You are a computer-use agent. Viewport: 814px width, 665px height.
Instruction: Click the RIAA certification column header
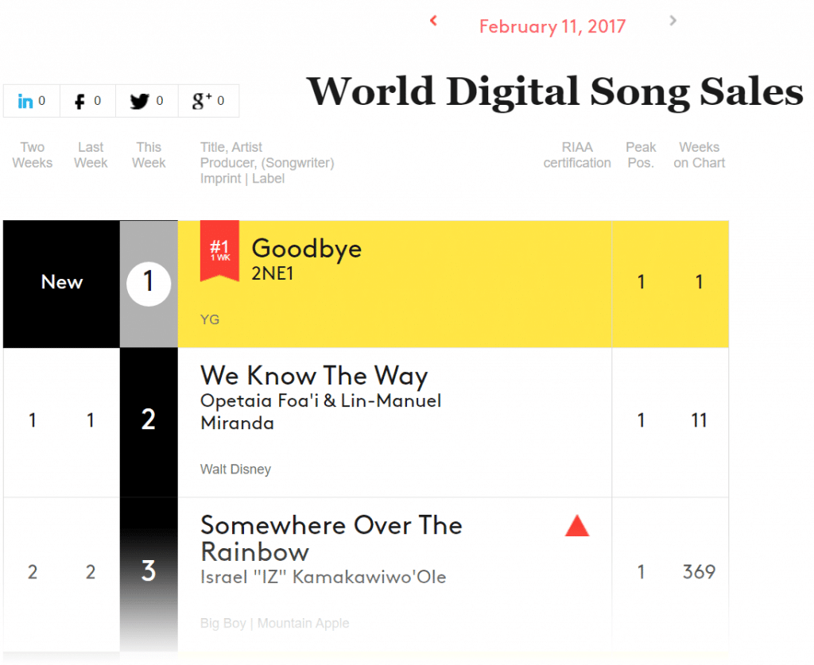pos(577,155)
